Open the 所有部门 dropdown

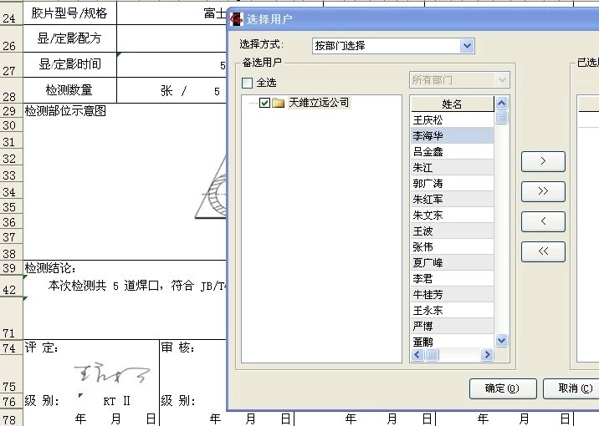tap(502, 79)
